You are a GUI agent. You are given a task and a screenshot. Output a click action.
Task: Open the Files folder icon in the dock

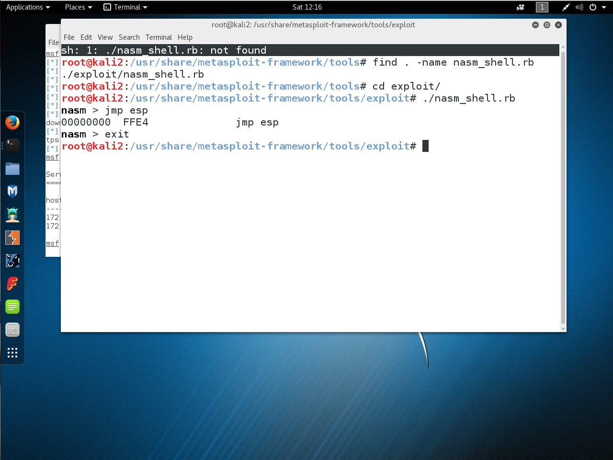pos(12,169)
